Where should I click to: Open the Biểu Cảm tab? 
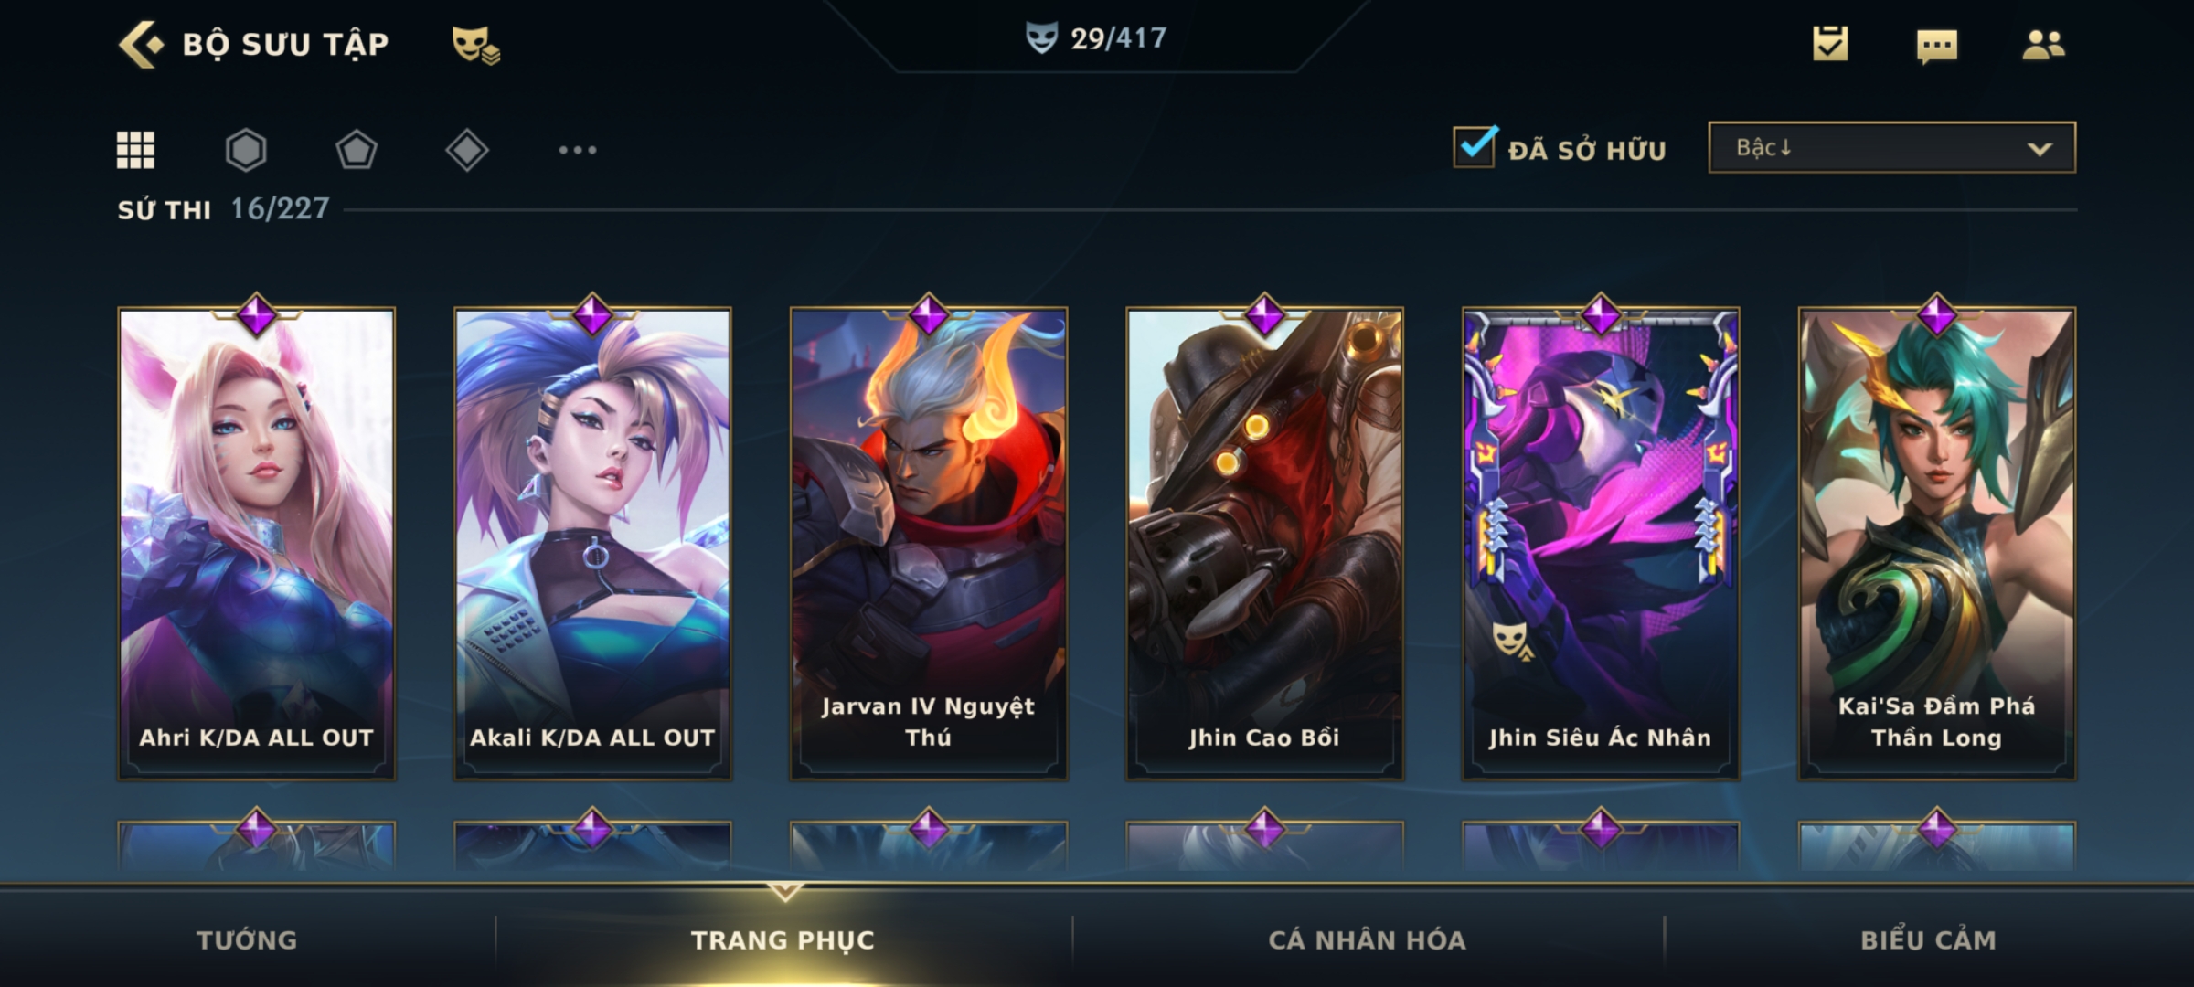coord(1929,939)
